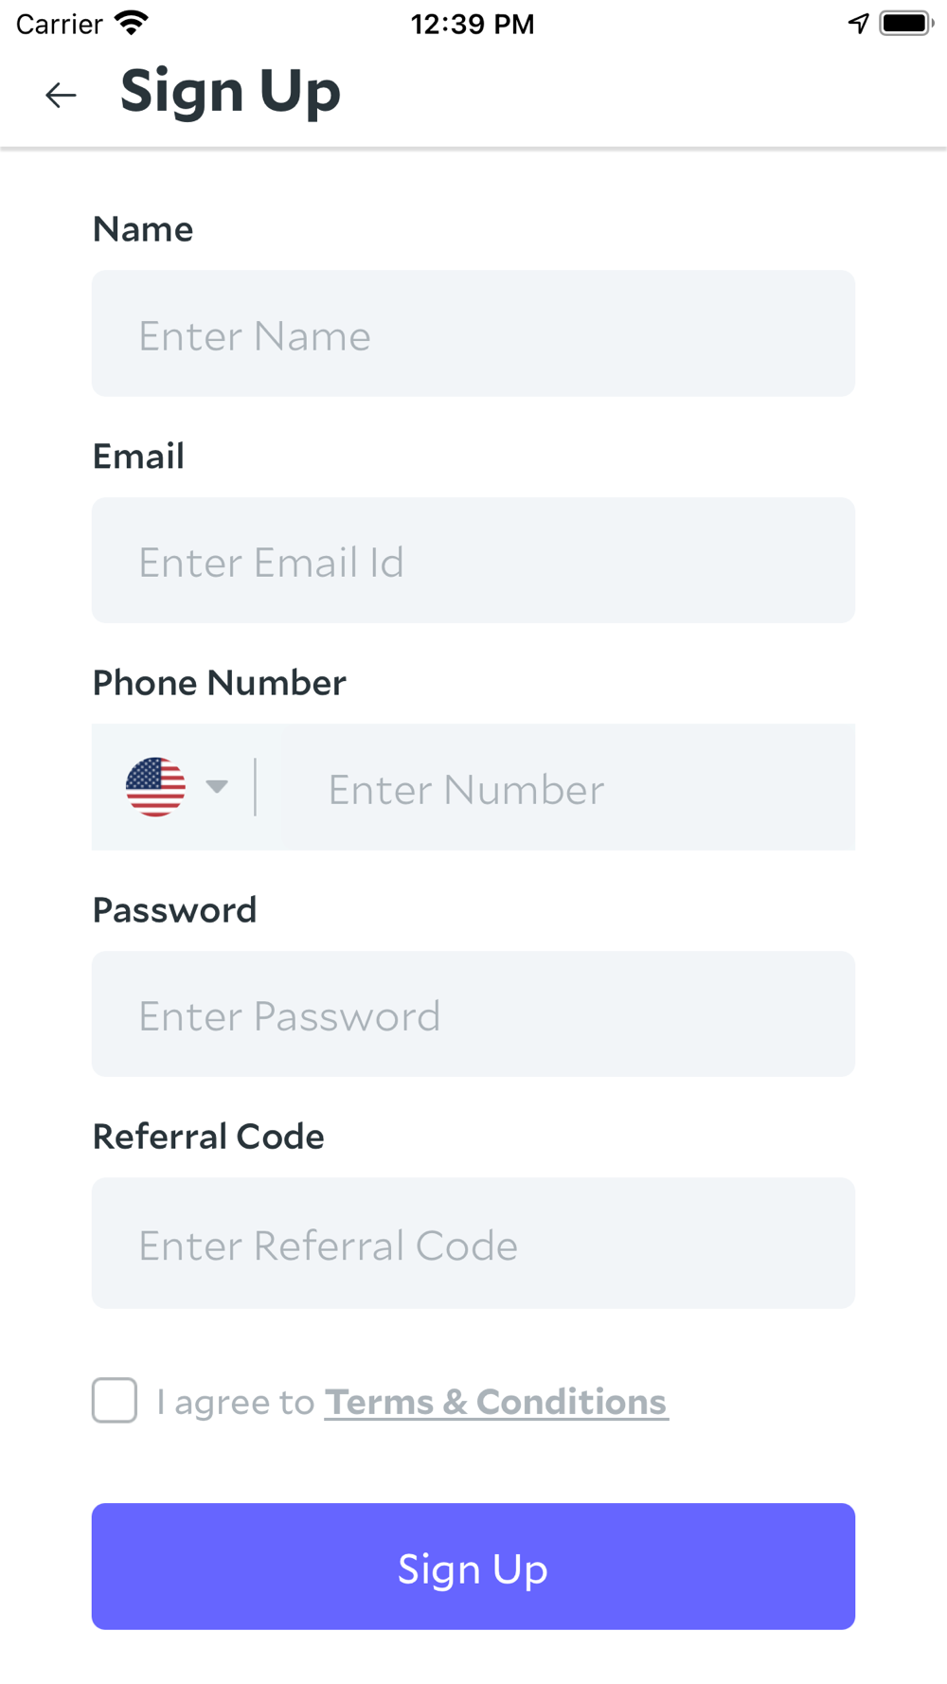Screen dimensions: 947x1684
Task: Focus the Enter Referral Code field
Action: (x=473, y=1244)
